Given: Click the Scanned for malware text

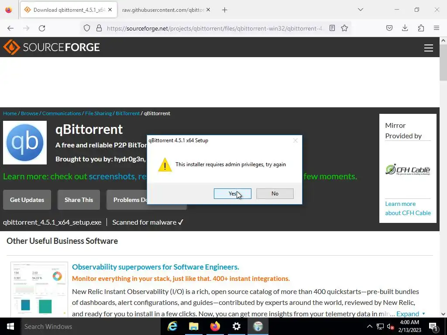Looking at the screenshot, I should pyautogui.click(x=148, y=222).
